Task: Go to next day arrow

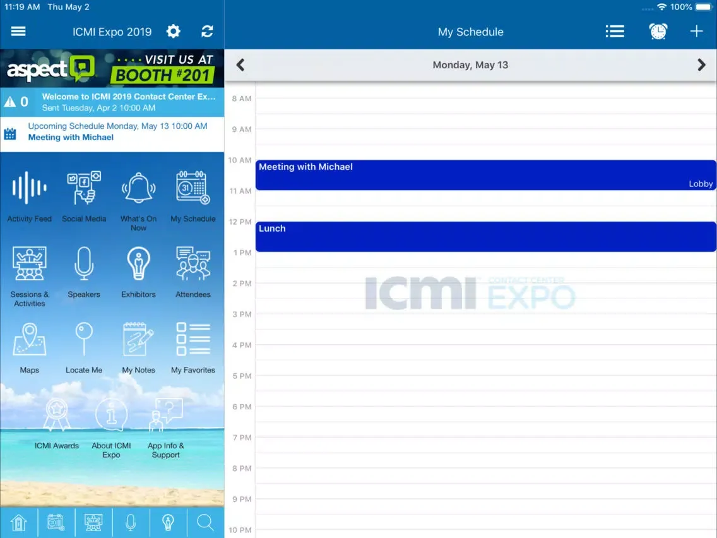Action: point(701,65)
